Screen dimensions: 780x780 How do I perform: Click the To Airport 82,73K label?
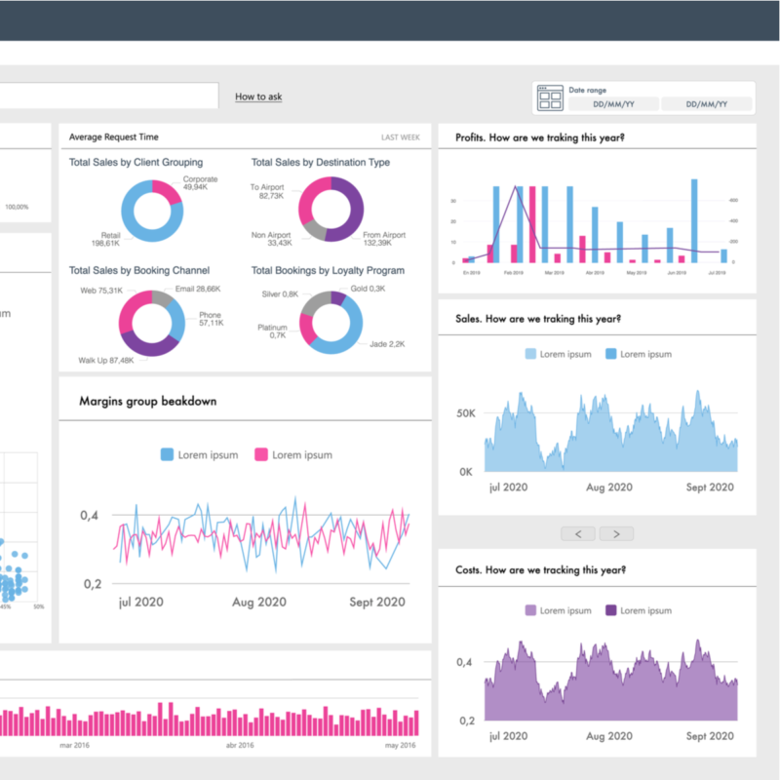(267, 191)
